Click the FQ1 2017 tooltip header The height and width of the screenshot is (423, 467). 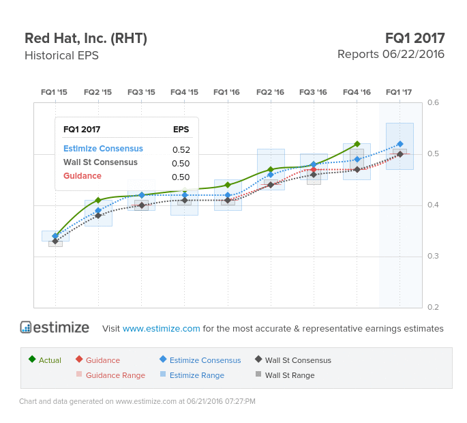(82, 130)
